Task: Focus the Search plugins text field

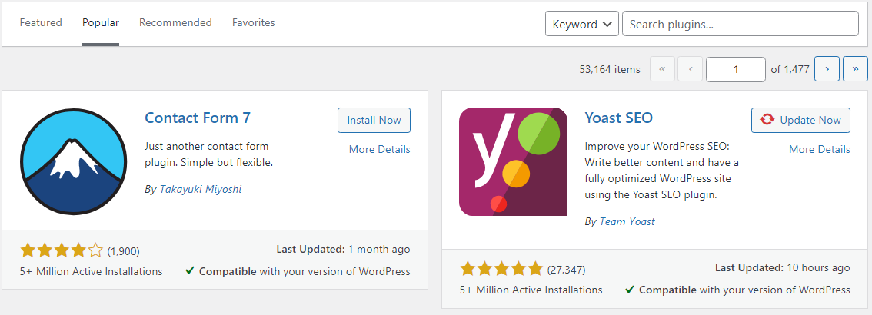Action: [741, 24]
